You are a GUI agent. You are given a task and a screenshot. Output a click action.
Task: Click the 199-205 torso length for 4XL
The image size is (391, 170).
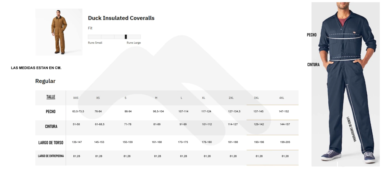coord(285,142)
